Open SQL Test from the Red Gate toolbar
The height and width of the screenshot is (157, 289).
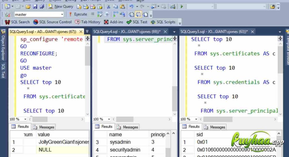coord(137,22)
